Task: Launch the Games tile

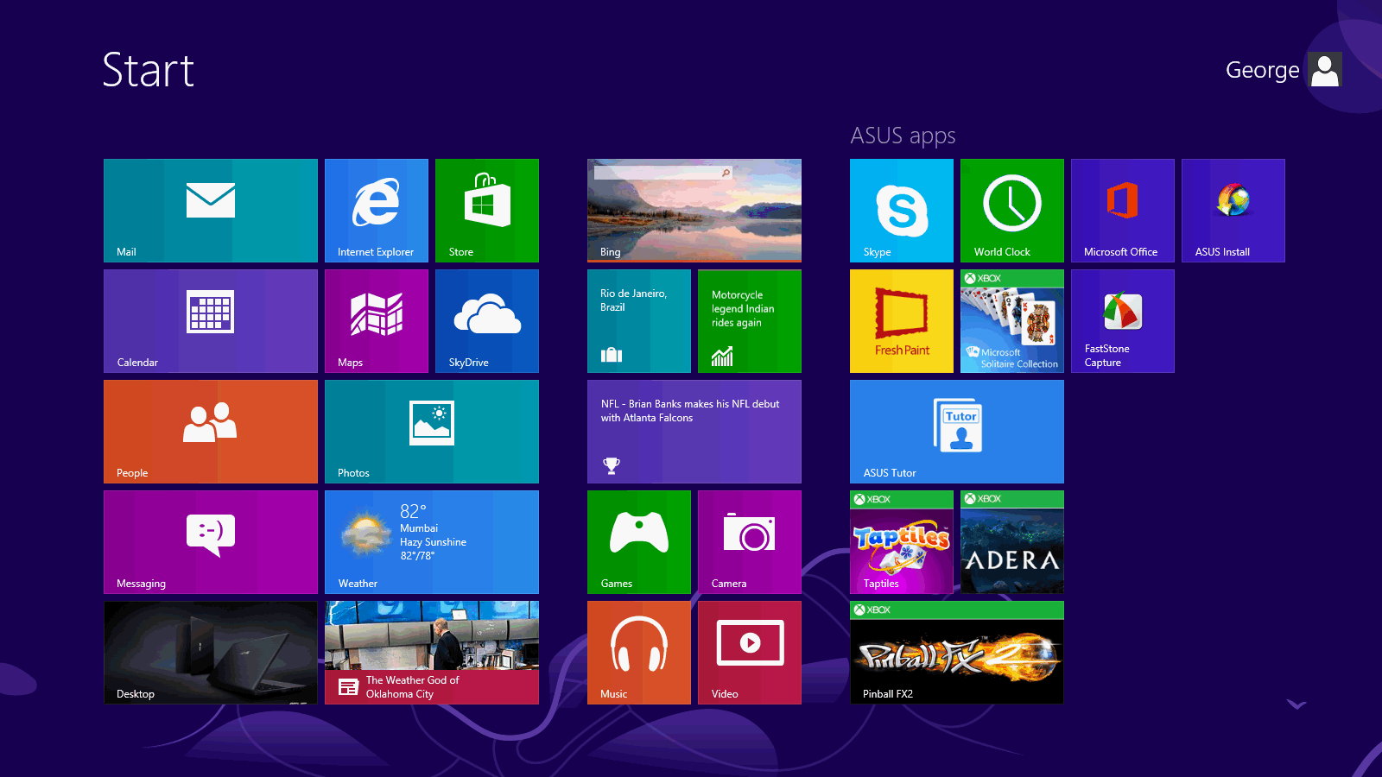Action: coord(639,542)
